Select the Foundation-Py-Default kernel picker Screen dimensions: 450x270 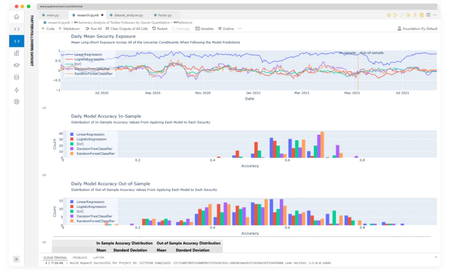click(417, 29)
